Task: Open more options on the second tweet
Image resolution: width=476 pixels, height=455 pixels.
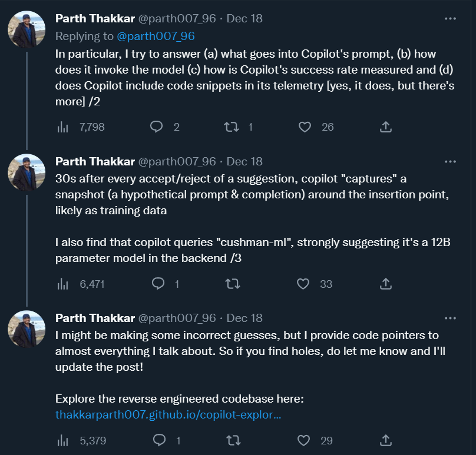Action: tap(451, 161)
